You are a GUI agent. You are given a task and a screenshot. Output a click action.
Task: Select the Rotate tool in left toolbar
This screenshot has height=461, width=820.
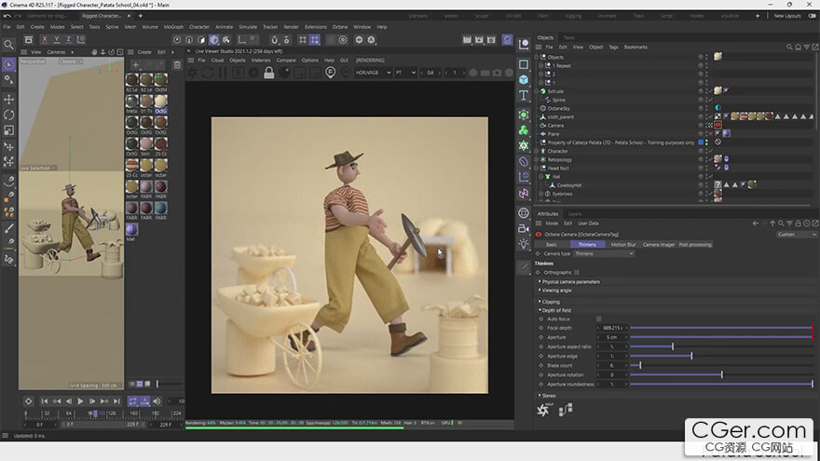pos(9,115)
